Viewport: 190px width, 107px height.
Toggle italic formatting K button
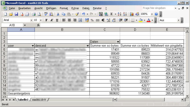click(52, 20)
